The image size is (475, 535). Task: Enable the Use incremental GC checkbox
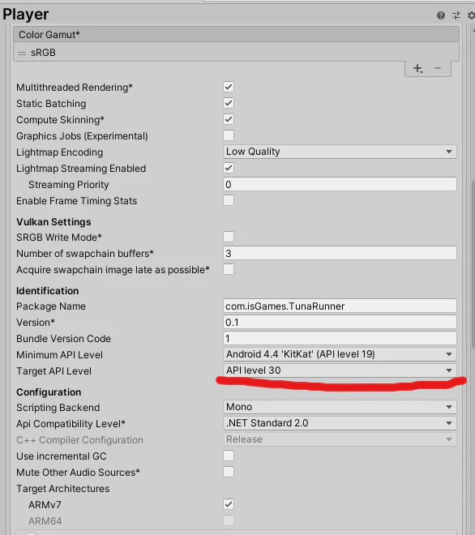229,456
